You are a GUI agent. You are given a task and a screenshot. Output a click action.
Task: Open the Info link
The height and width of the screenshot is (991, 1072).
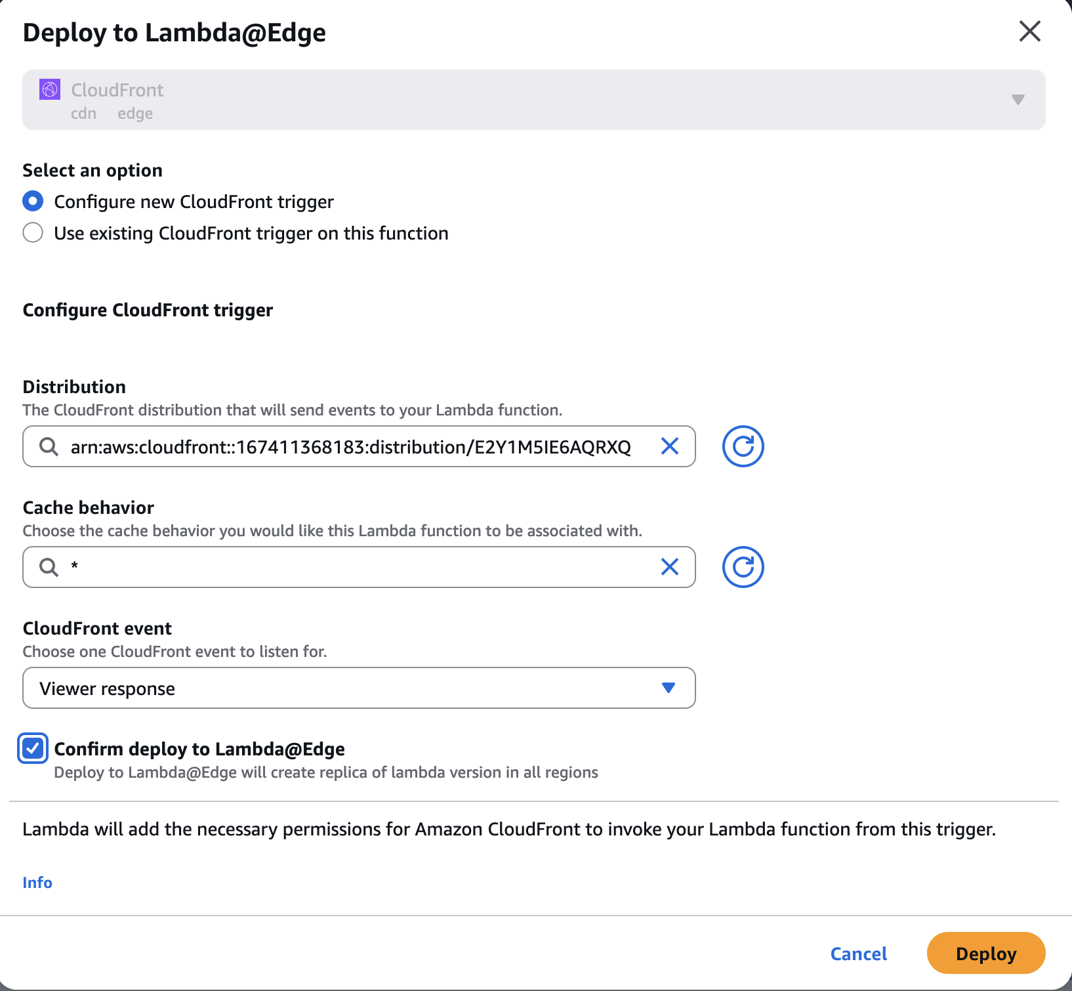point(37,882)
